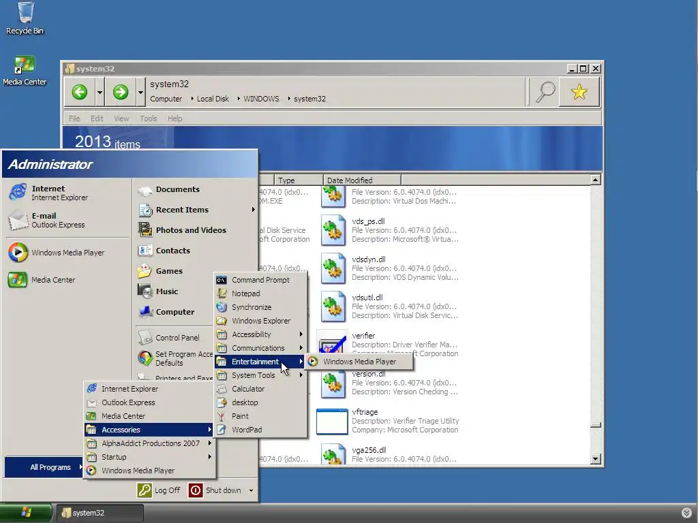The height and width of the screenshot is (523, 698).
Task: Click the file list scrollbar up arrow
Action: [x=596, y=180]
